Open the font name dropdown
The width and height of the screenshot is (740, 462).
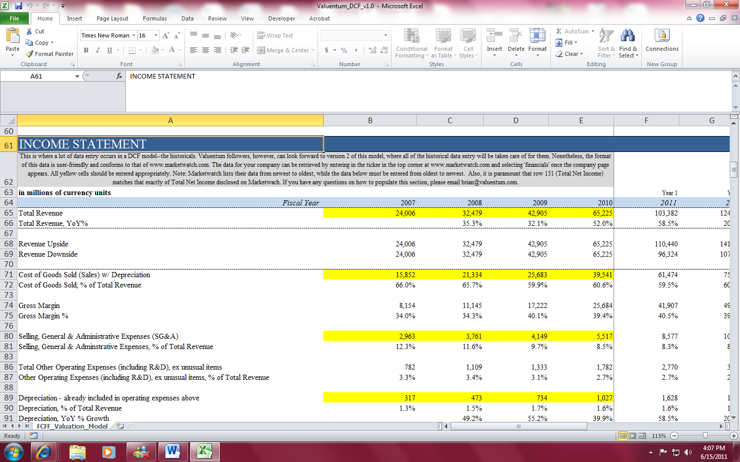(134, 35)
